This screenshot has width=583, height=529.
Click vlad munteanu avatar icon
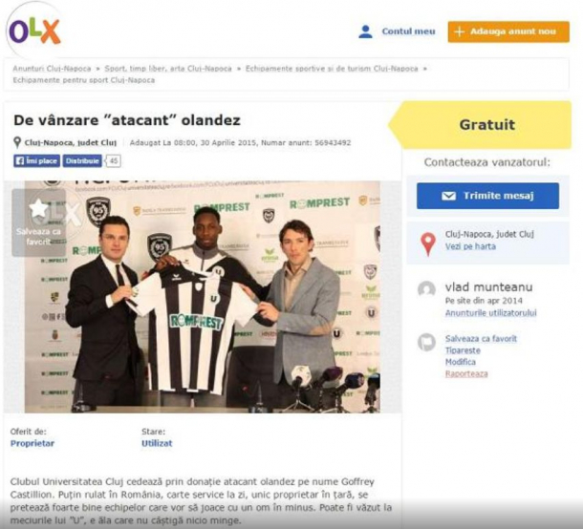click(426, 288)
